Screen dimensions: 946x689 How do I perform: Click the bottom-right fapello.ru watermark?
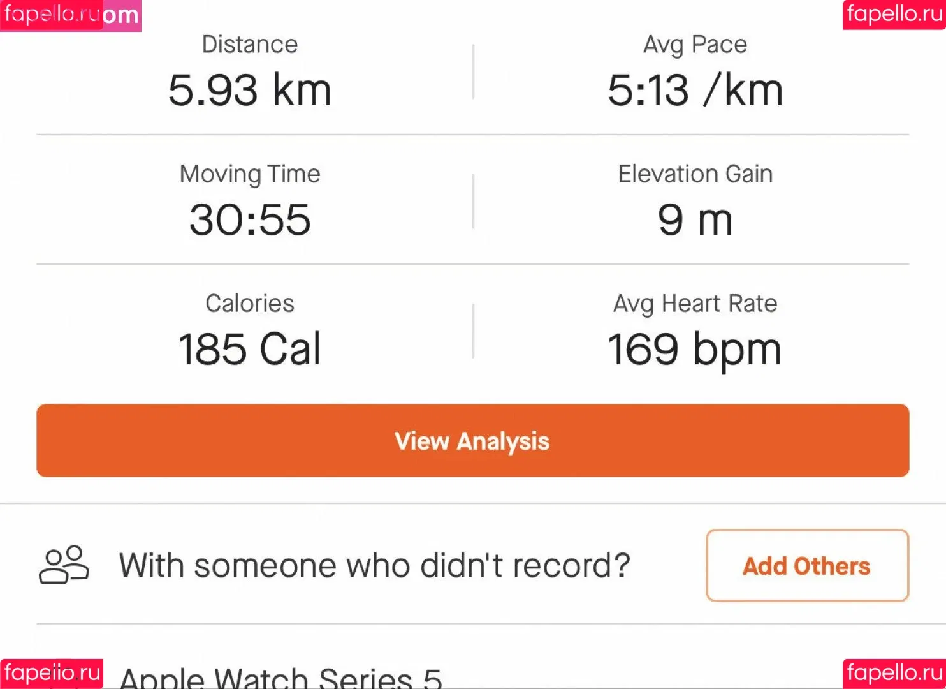click(894, 674)
